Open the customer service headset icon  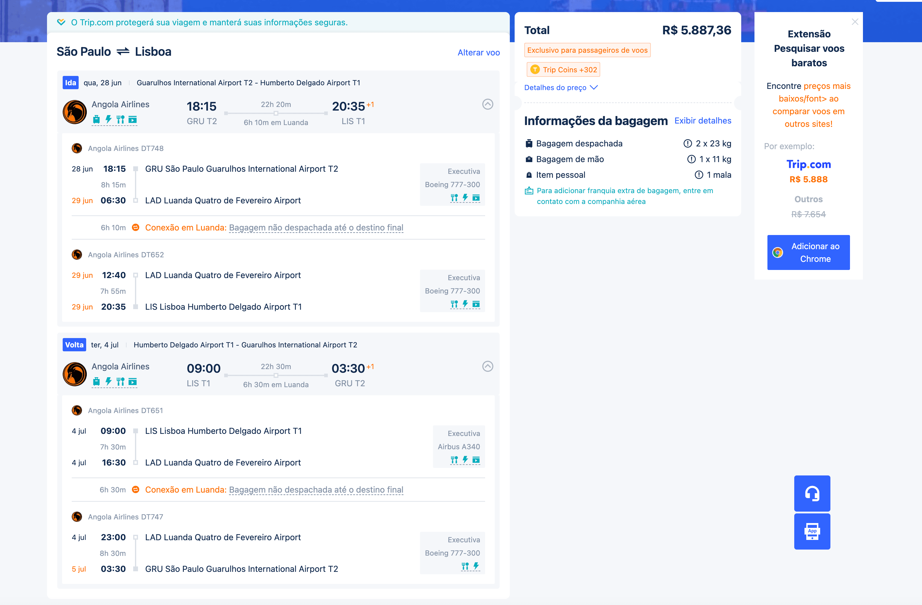812,493
